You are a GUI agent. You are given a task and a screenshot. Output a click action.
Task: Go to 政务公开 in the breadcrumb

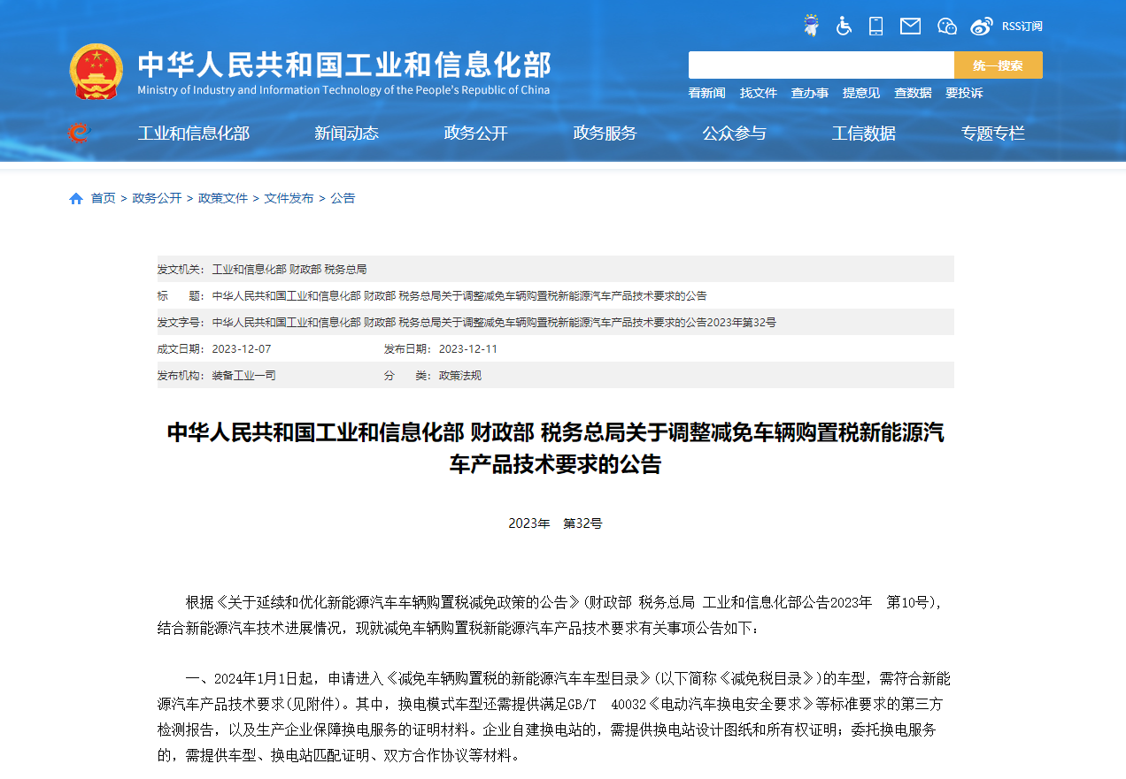coord(157,198)
